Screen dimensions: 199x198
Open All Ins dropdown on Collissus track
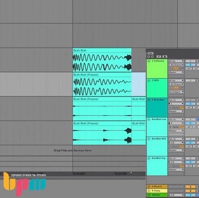click(x=176, y=61)
